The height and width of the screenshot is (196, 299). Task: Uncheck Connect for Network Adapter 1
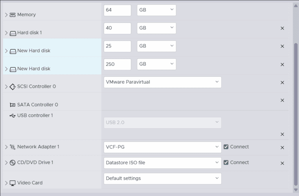[226, 147]
